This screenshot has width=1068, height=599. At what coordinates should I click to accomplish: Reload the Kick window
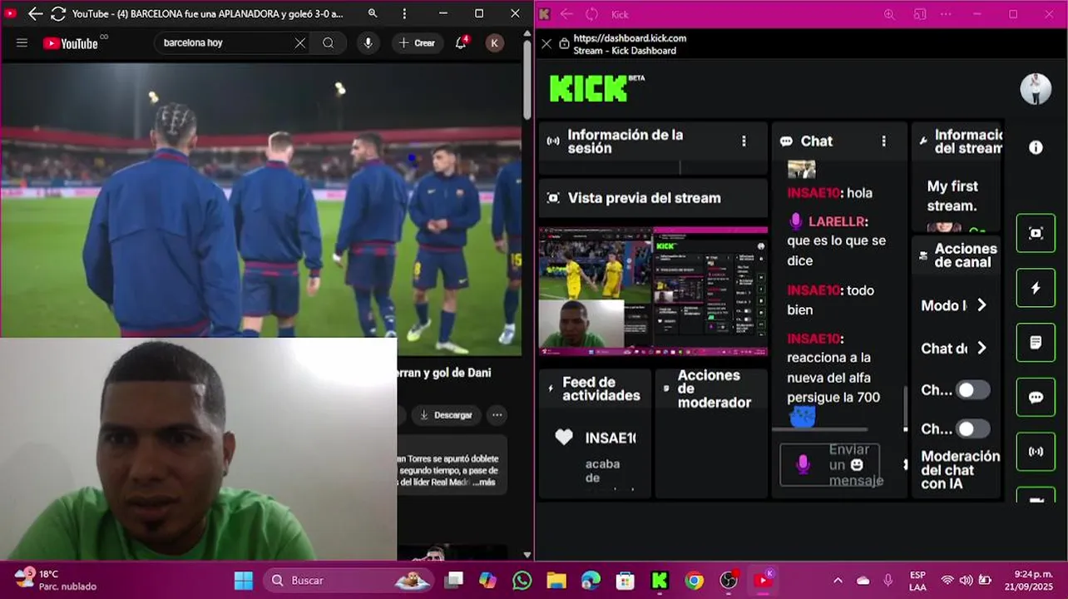(x=592, y=14)
